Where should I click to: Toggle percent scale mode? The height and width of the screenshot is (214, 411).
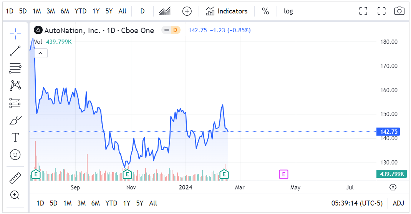(x=265, y=11)
